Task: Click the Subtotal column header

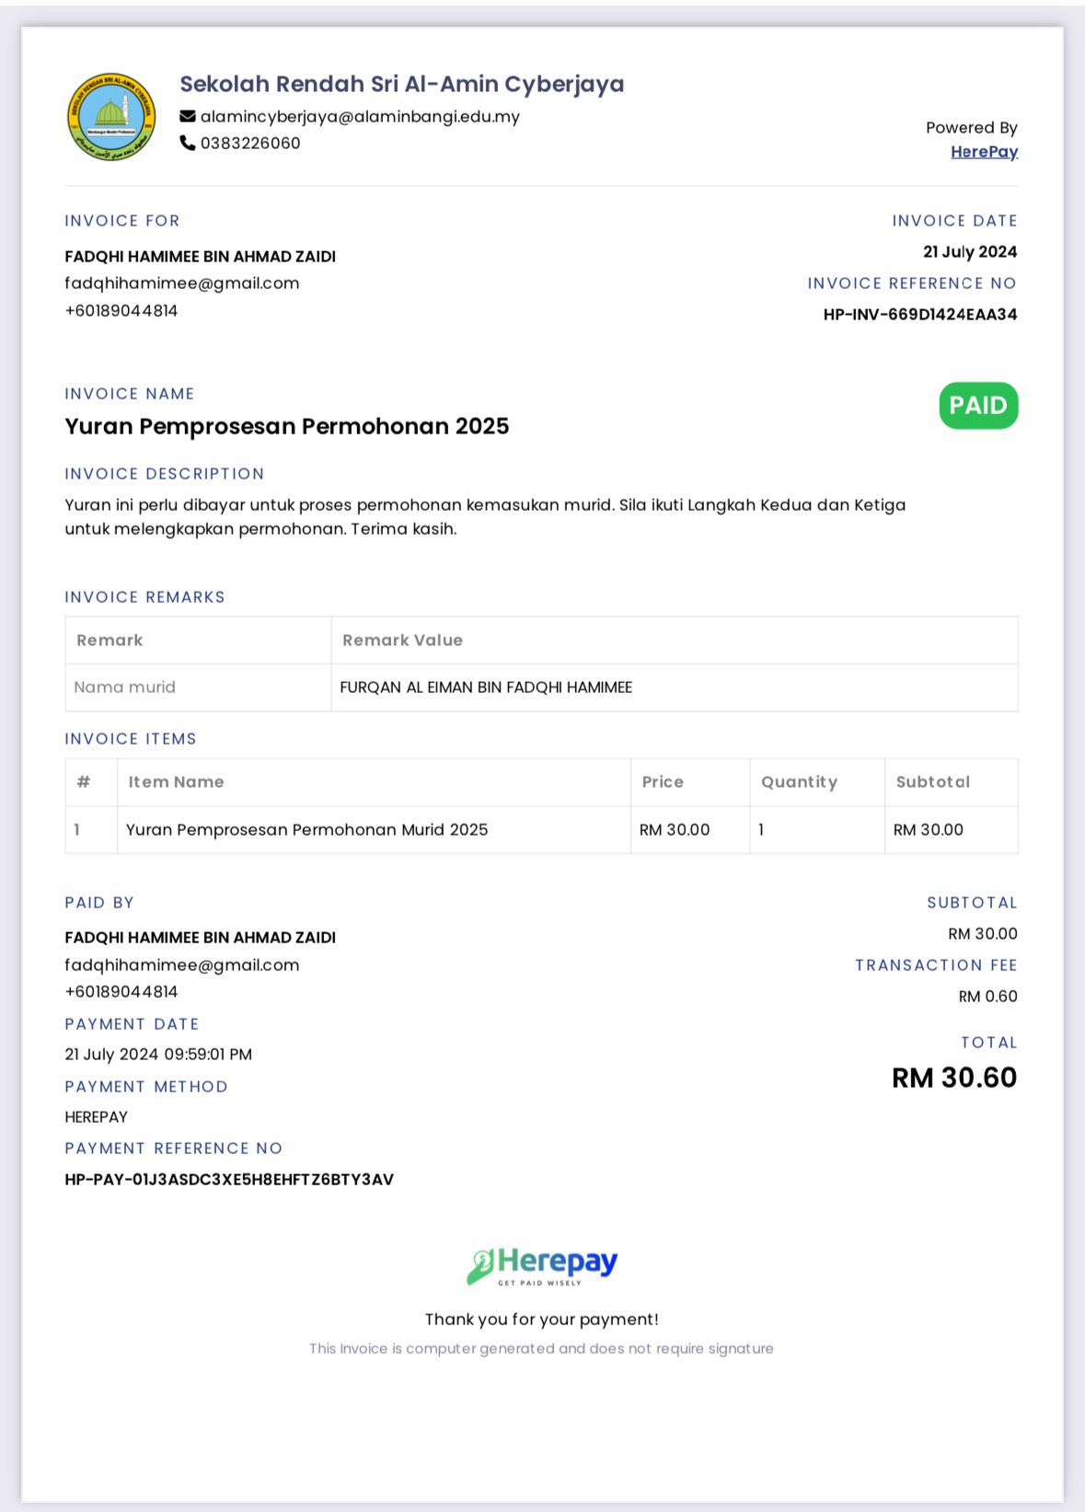Action: point(933,782)
